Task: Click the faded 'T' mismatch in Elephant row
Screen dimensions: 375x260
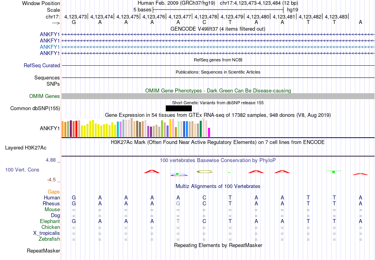Action: coord(178,221)
